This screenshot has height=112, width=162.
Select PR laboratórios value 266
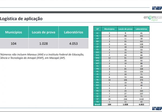point(141,77)
